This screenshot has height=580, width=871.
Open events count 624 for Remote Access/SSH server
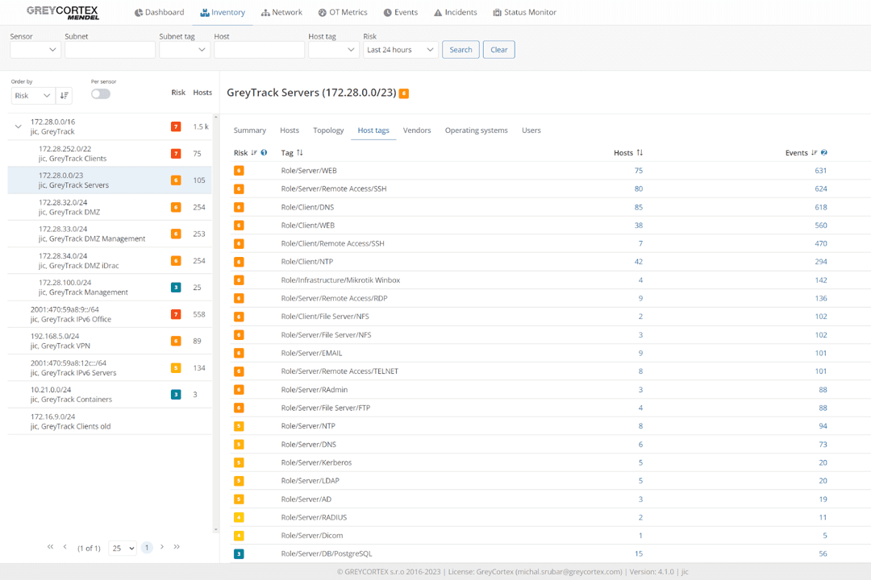point(821,188)
